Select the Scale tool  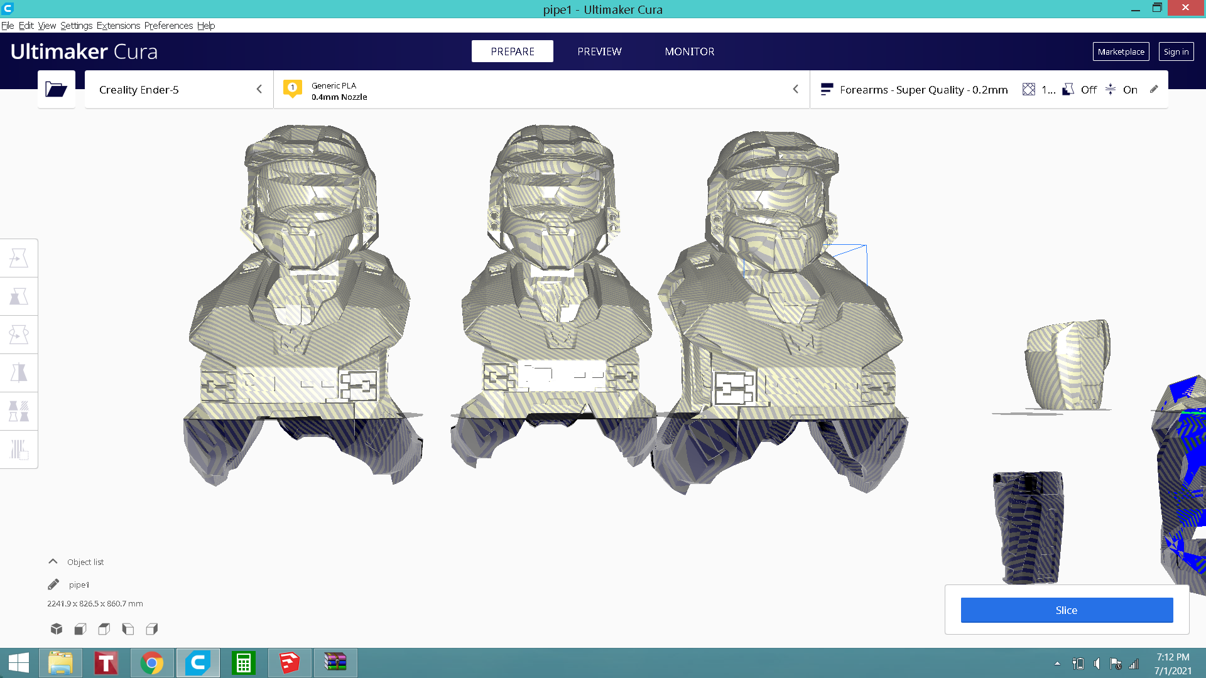pyautogui.click(x=19, y=296)
